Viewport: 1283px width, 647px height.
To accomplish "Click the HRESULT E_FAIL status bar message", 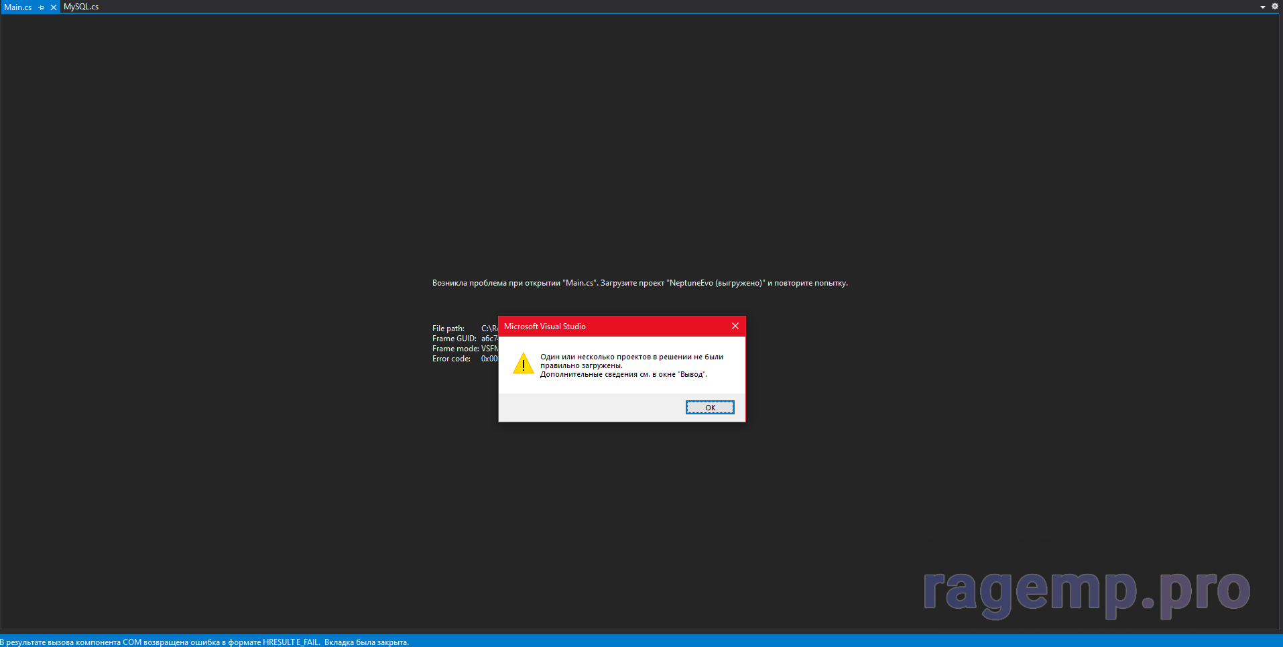I will pyautogui.click(x=204, y=642).
